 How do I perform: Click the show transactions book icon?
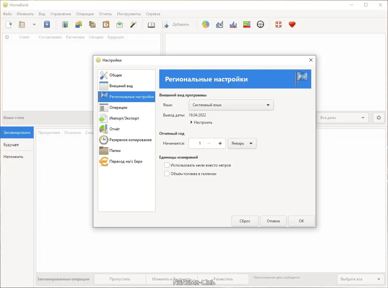tap(151, 24)
